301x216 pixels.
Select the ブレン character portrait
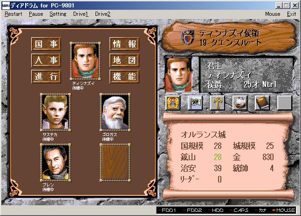[55, 162]
